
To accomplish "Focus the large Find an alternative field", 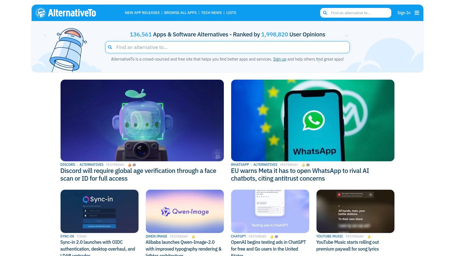I will [x=227, y=47].
